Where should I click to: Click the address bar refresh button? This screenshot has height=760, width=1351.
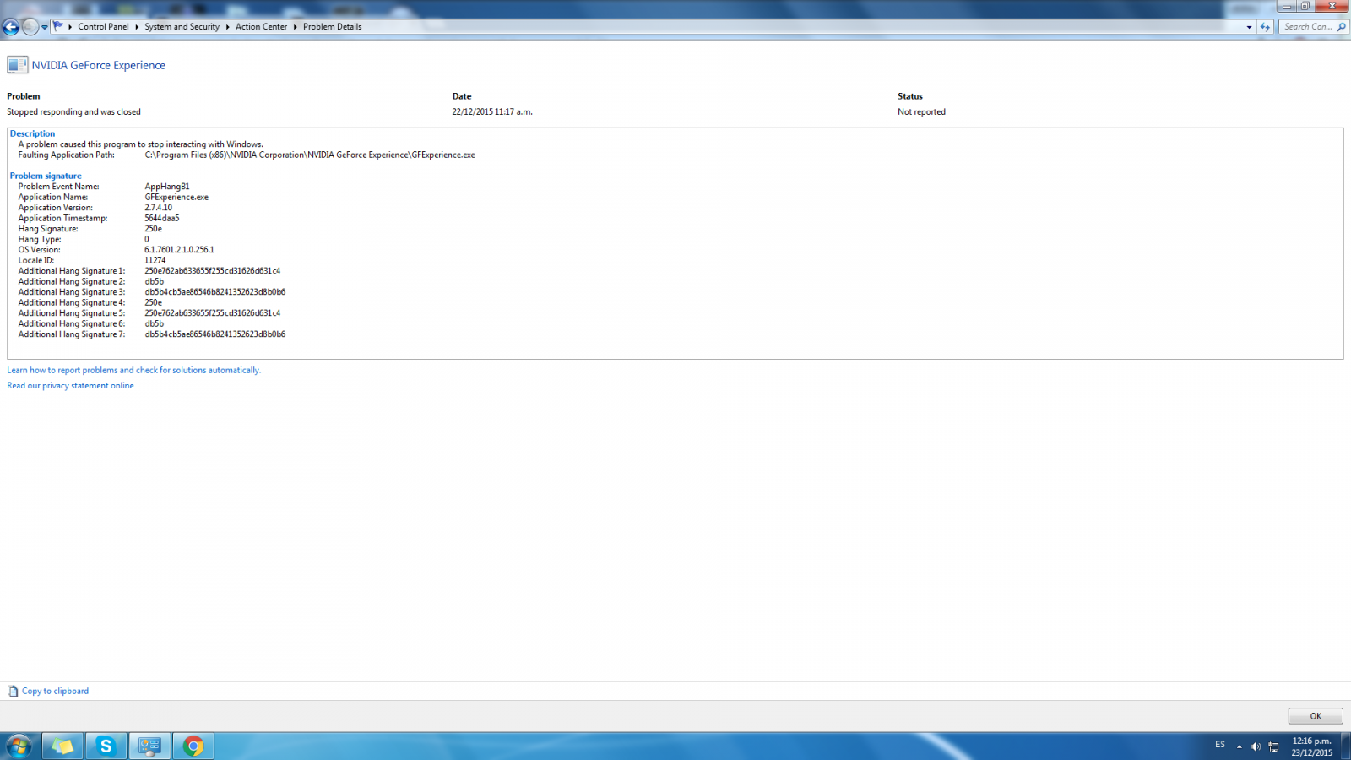click(1265, 27)
